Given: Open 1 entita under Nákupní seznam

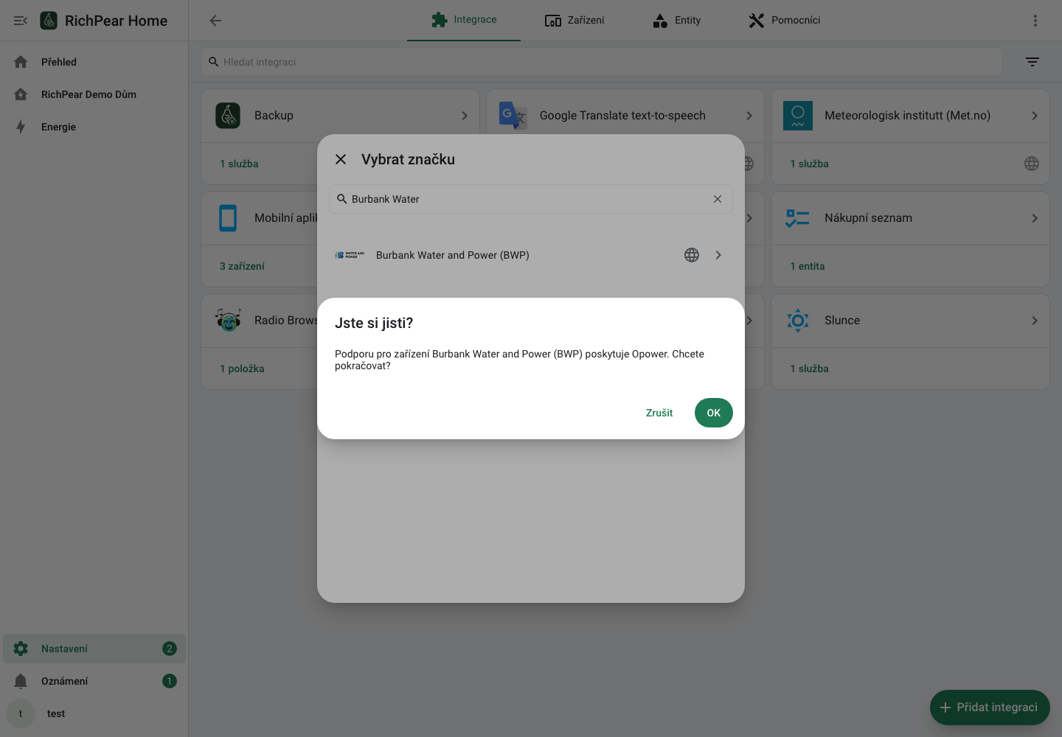Looking at the screenshot, I should [x=807, y=266].
